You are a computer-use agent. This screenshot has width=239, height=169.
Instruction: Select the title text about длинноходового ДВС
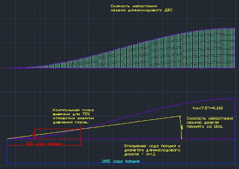coord(142,8)
